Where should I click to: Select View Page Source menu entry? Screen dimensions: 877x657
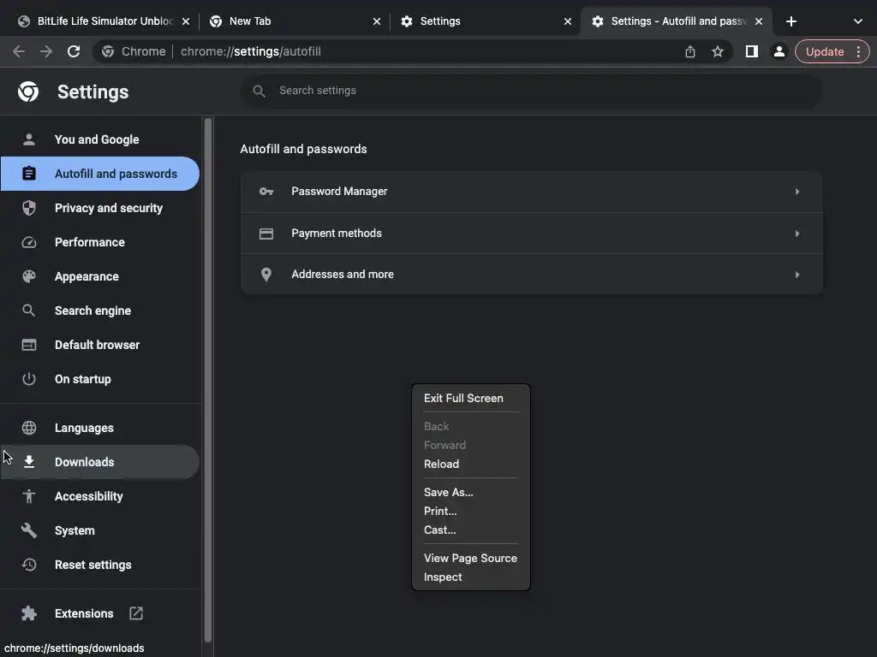click(x=470, y=558)
